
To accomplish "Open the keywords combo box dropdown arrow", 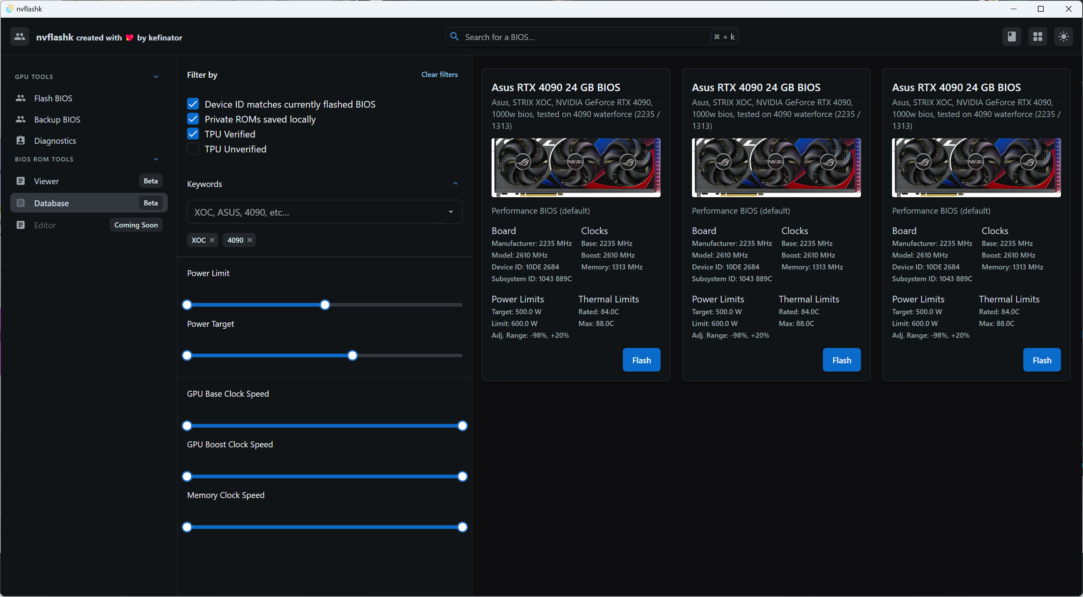I will [x=451, y=212].
